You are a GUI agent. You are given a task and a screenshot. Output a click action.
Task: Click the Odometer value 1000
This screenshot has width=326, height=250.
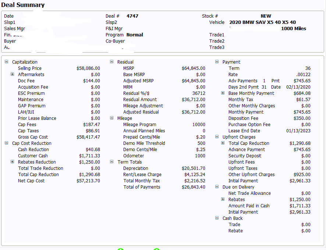point(200,156)
